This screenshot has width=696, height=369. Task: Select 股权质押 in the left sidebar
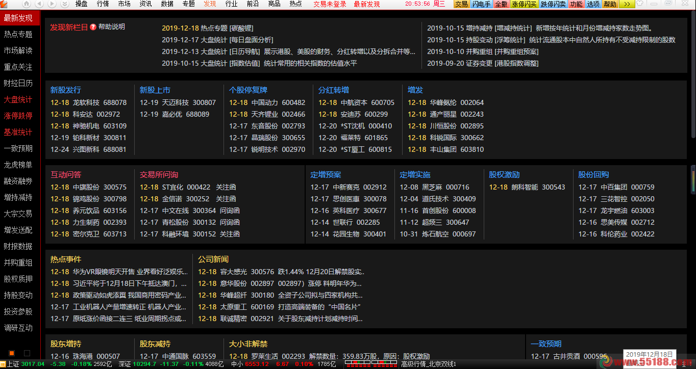click(x=18, y=279)
